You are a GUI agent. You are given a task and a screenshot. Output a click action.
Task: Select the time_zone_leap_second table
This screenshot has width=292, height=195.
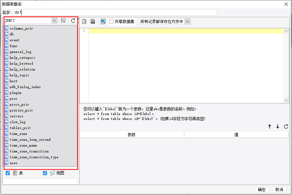click(x=30, y=139)
